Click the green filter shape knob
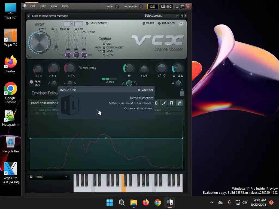 tap(129, 83)
